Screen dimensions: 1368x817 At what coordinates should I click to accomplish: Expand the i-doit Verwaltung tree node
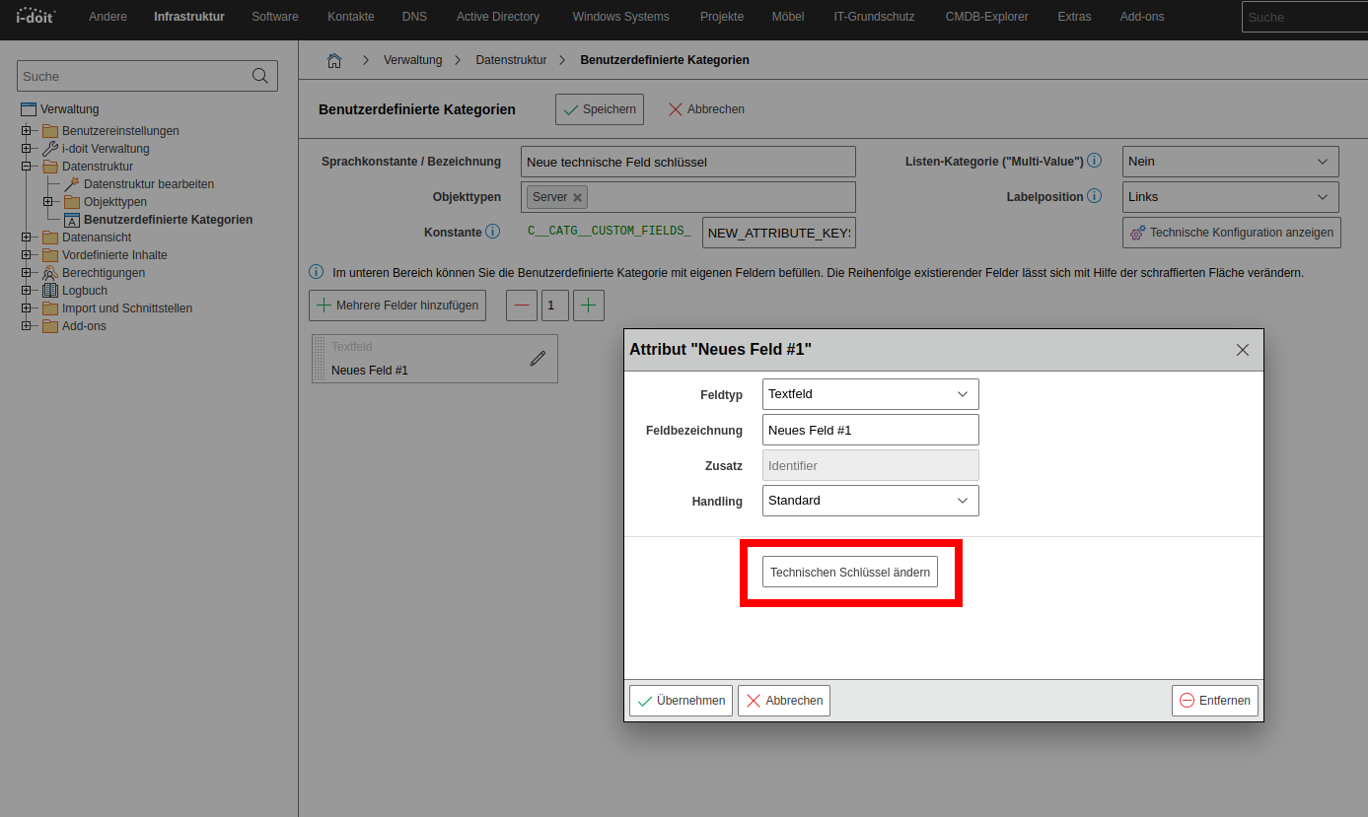tap(27, 149)
